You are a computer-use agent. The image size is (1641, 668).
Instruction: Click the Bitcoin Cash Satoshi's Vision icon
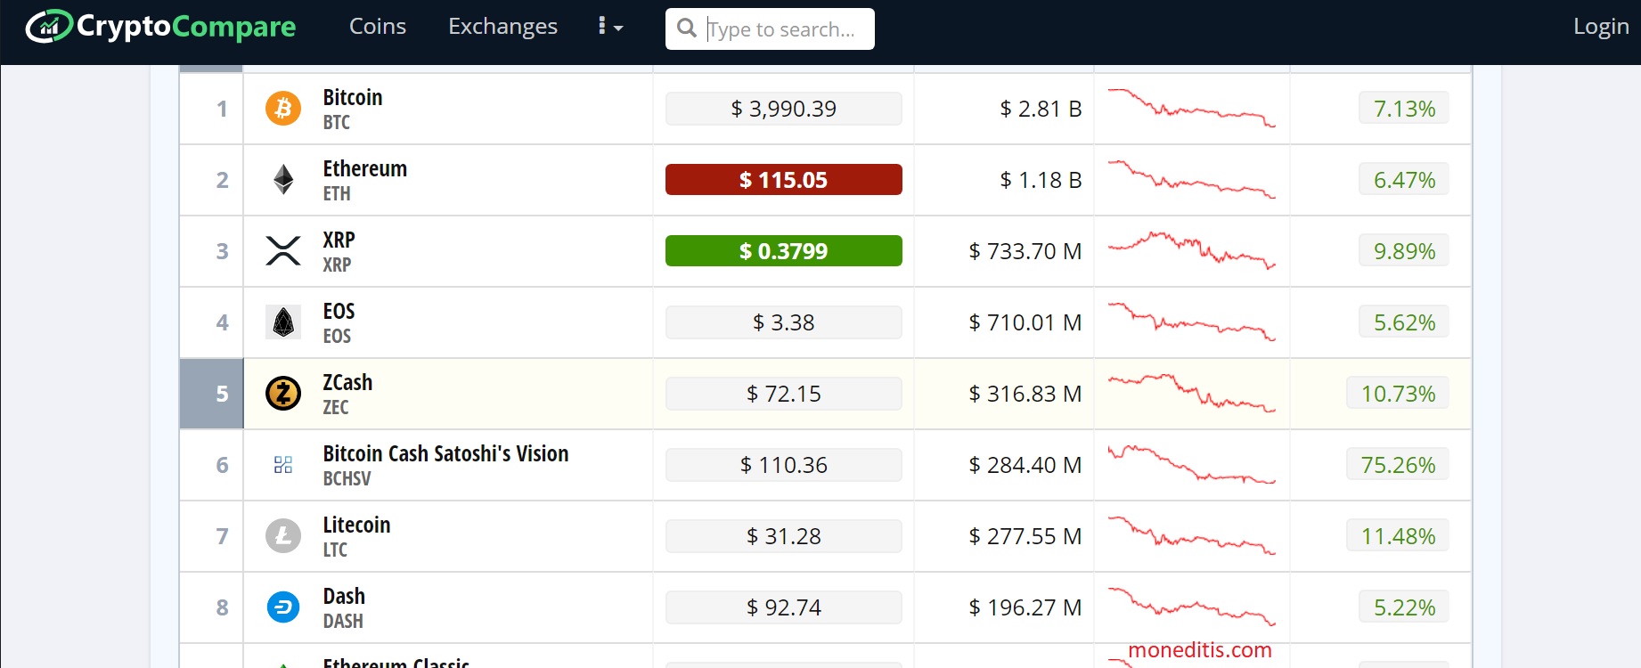click(x=283, y=465)
